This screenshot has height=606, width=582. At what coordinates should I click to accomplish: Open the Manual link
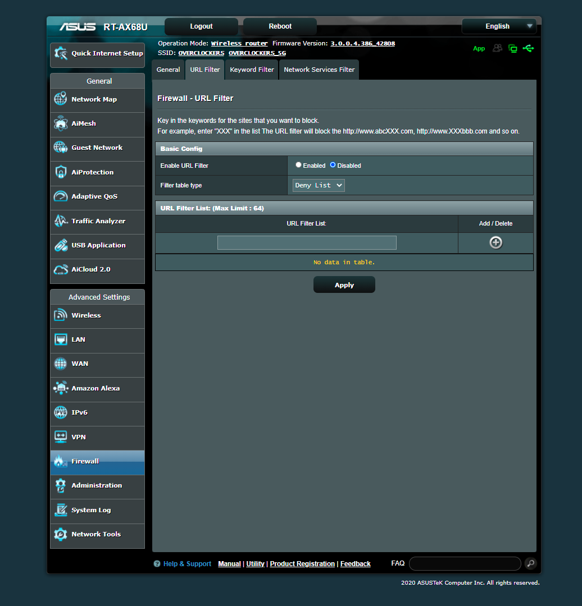tap(229, 564)
